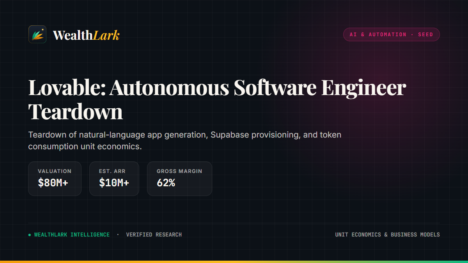Click the WealthLark Intelligence footer label

click(72, 235)
